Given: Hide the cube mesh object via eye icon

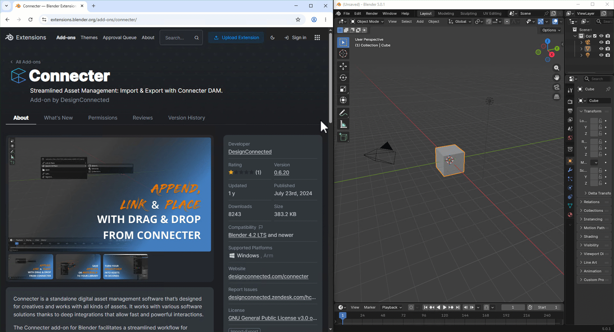Looking at the screenshot, I should (601, 49).
